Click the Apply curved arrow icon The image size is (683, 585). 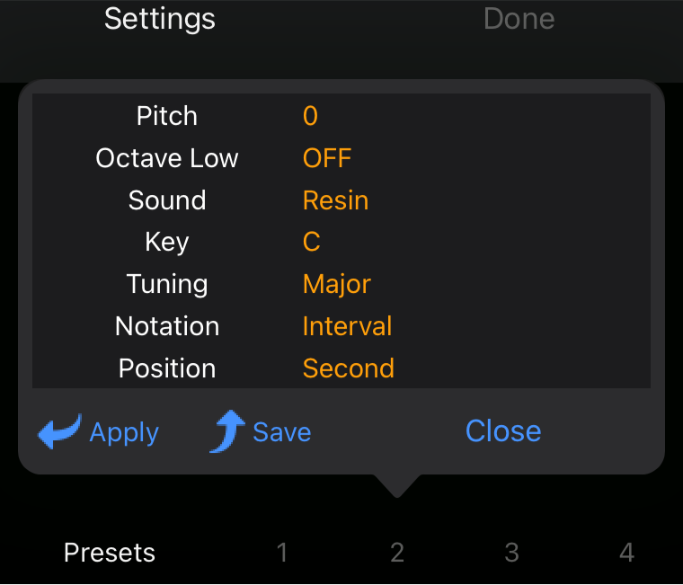[x=59, y=432]
